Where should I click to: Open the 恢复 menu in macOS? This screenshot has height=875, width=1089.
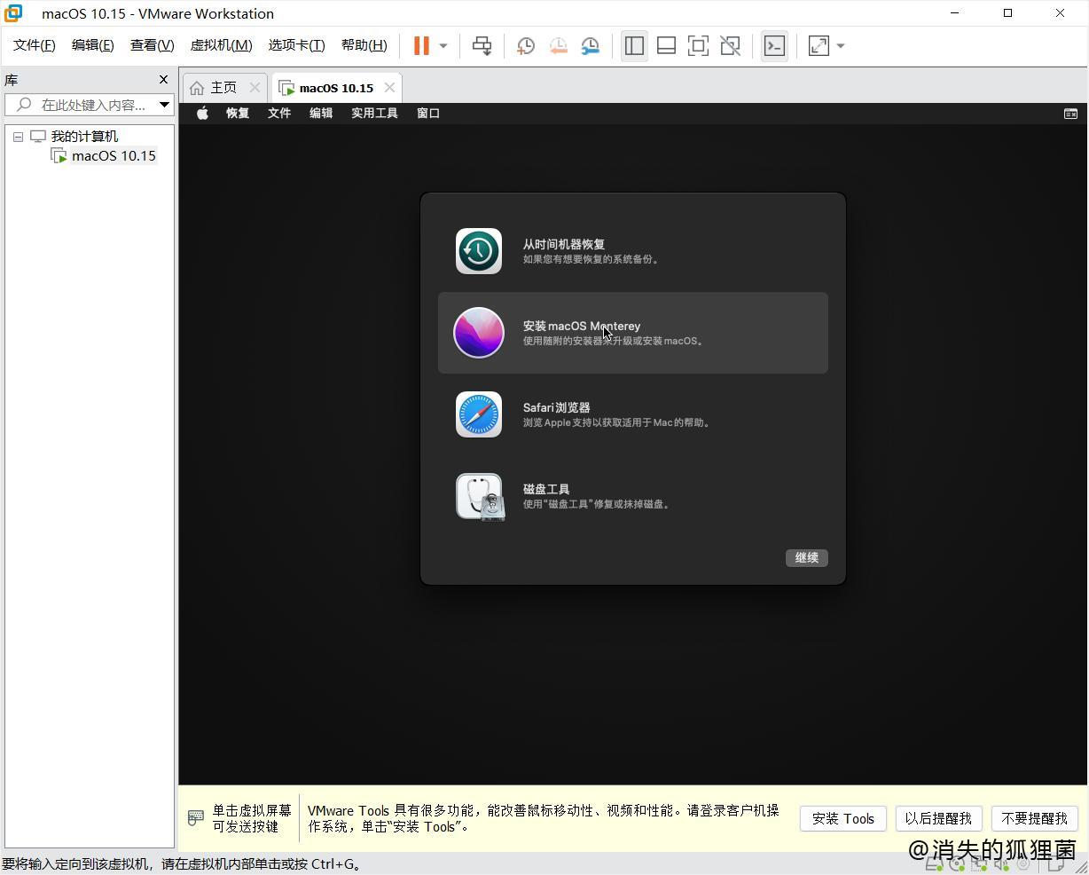[238, 113]
